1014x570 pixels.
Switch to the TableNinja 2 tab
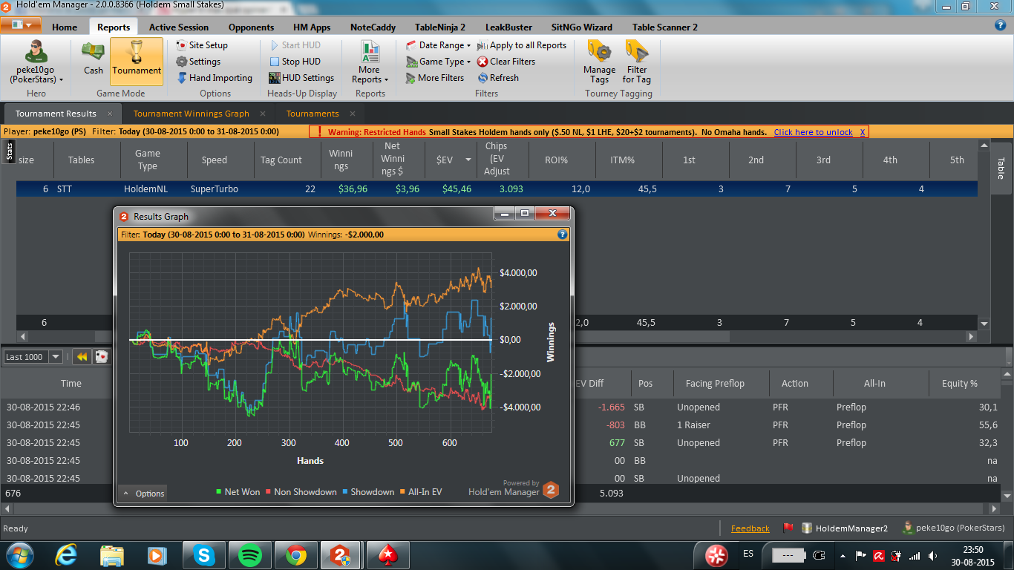point(440,27)
